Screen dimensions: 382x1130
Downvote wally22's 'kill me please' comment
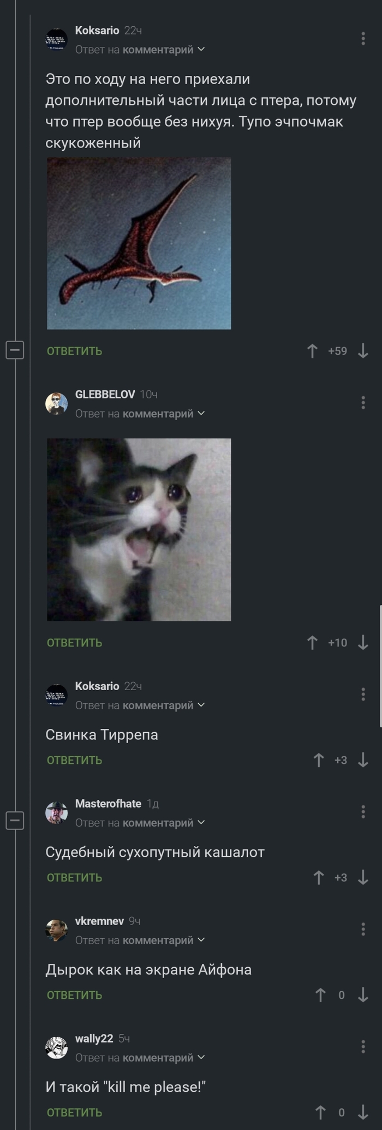click(363, 1112)
